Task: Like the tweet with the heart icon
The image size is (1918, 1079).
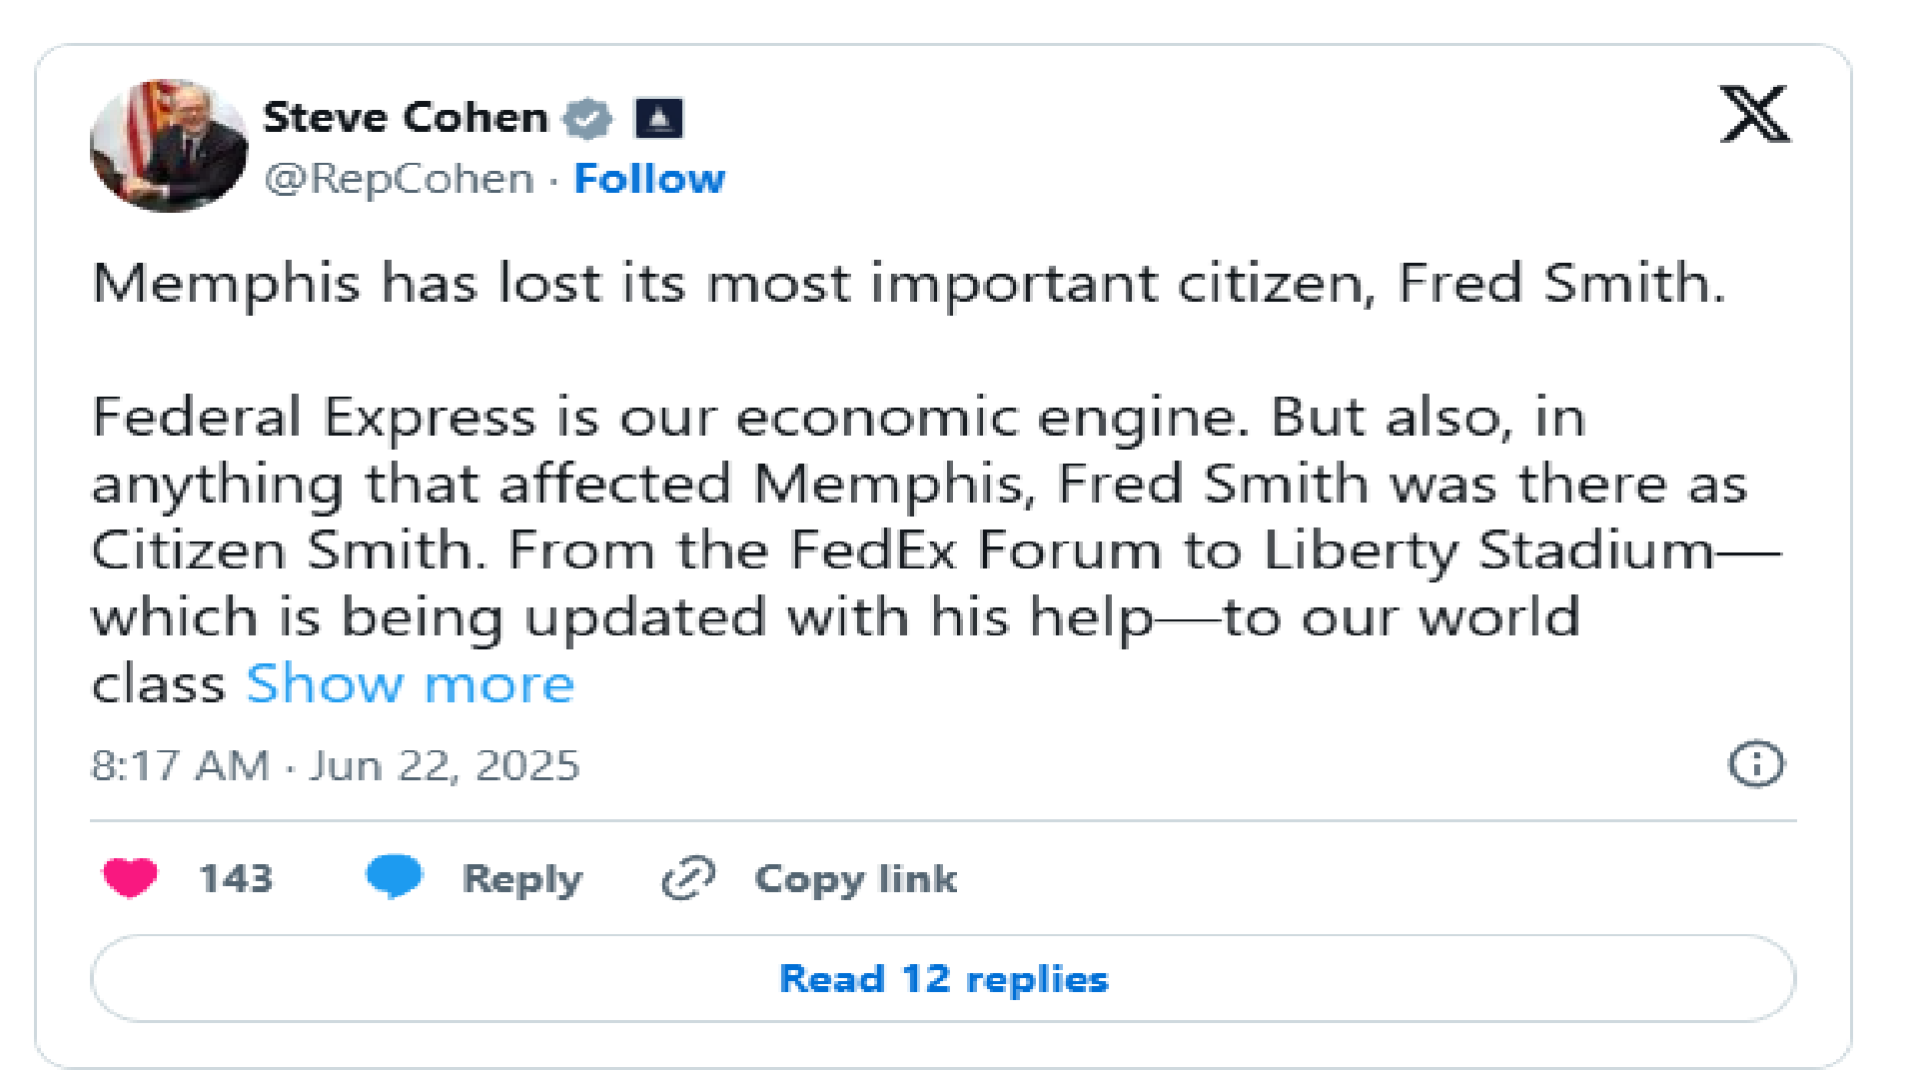Action: [130, 878]
